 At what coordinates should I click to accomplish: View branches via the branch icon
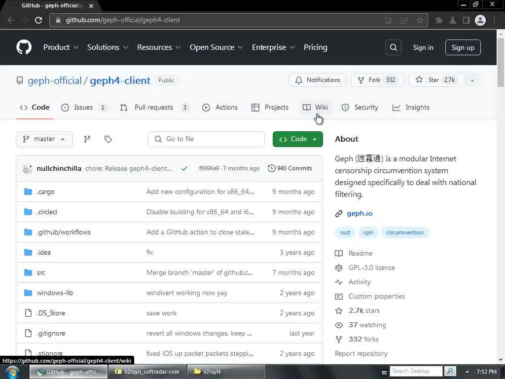(87, 139)
